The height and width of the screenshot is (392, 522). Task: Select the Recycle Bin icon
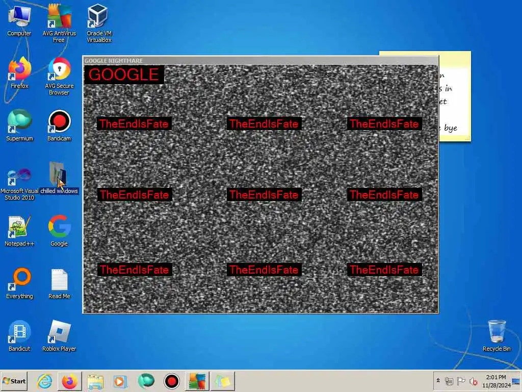497,336
